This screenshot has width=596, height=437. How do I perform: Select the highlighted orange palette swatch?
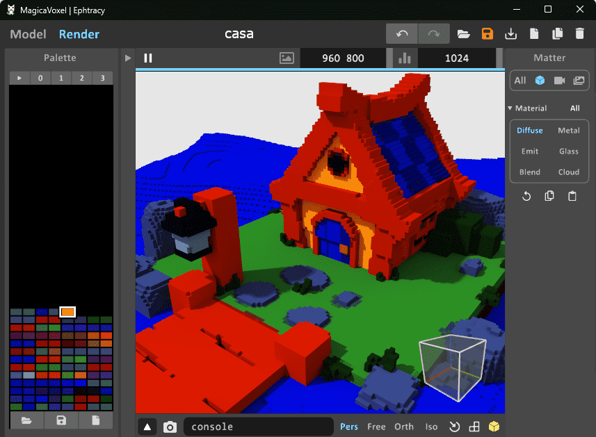click(x=67, y=312)
